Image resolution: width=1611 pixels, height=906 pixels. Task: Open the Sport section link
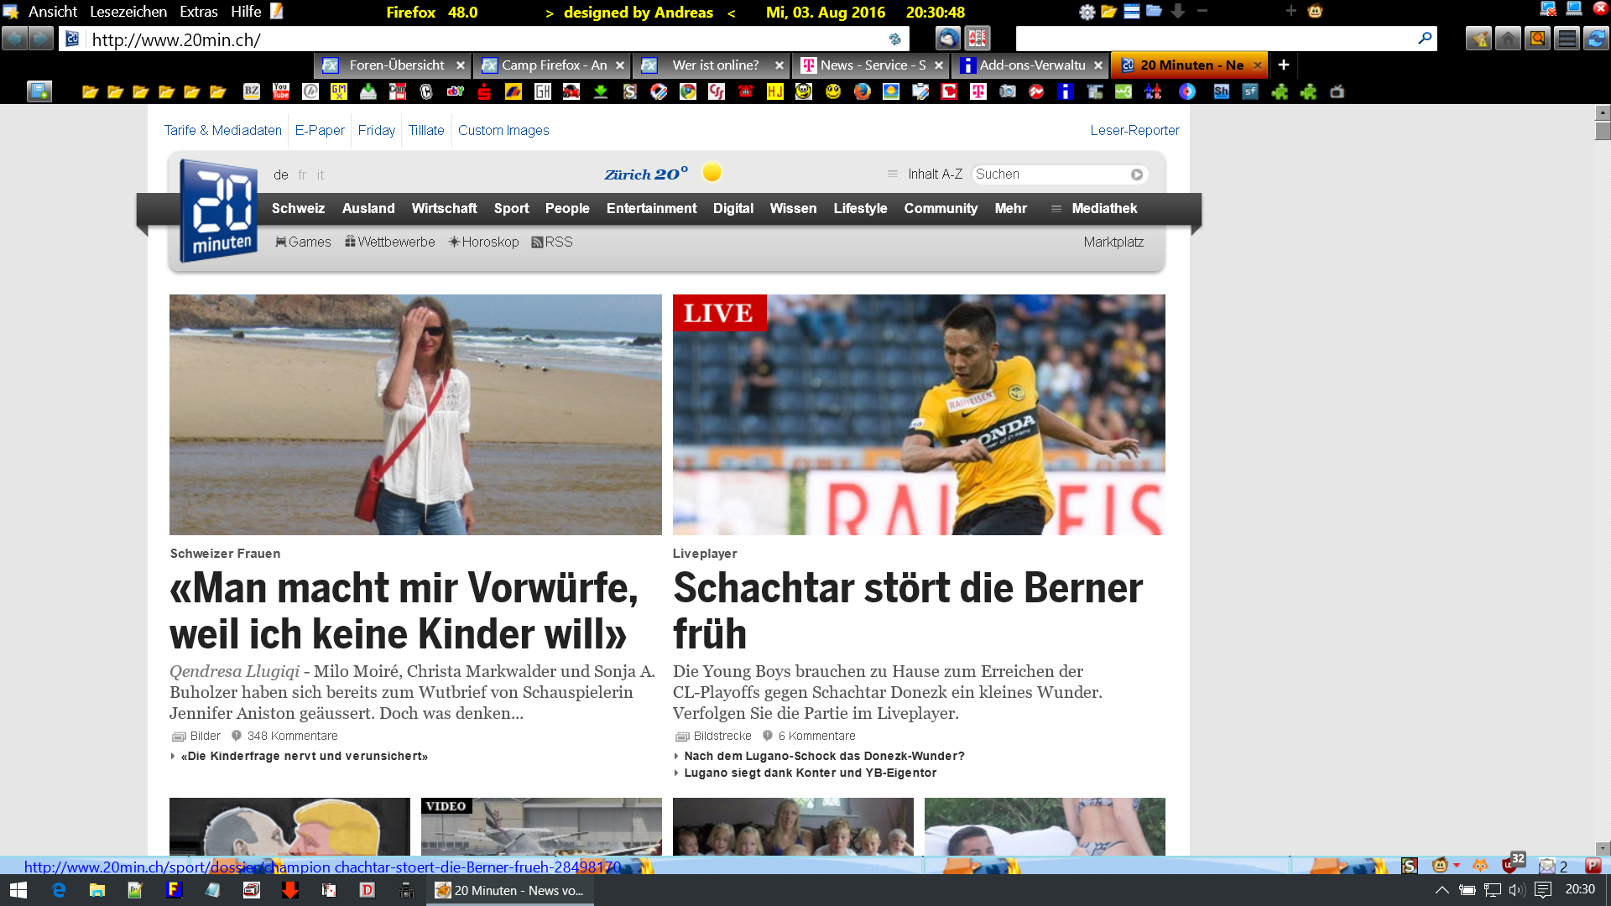[511, 208]
